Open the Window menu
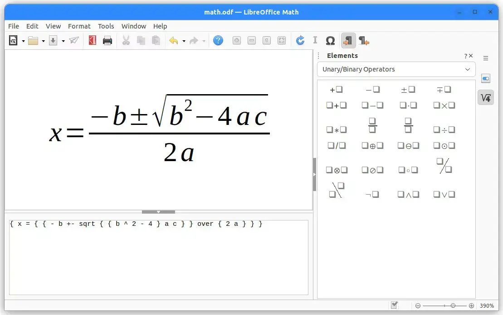The height and width of the screenshot is (315, 503). coord(134,26)
